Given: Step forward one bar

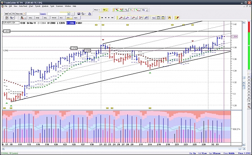Looking at the screenshot, I should (x=109, y=18).
